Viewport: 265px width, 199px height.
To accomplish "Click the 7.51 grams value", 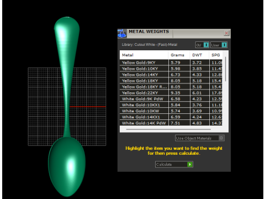I will pos(176,123).
